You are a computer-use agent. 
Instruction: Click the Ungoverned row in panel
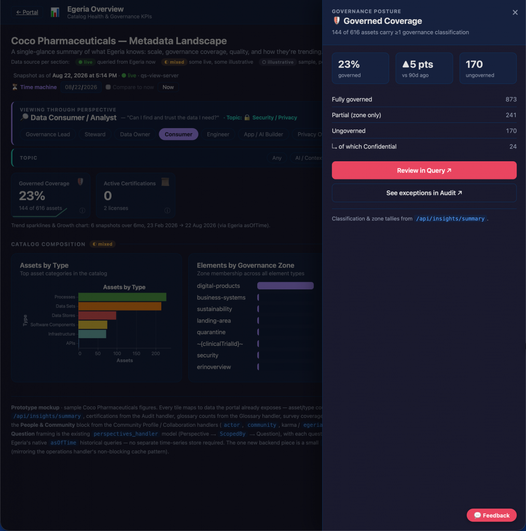424,131
